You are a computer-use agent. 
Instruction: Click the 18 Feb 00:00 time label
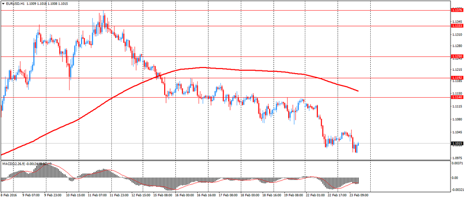[x=250, y=195]
